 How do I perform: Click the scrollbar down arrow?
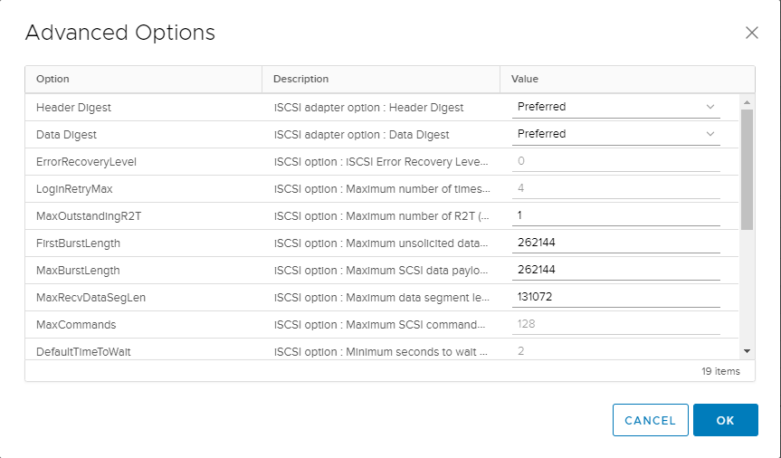[747, 351]
